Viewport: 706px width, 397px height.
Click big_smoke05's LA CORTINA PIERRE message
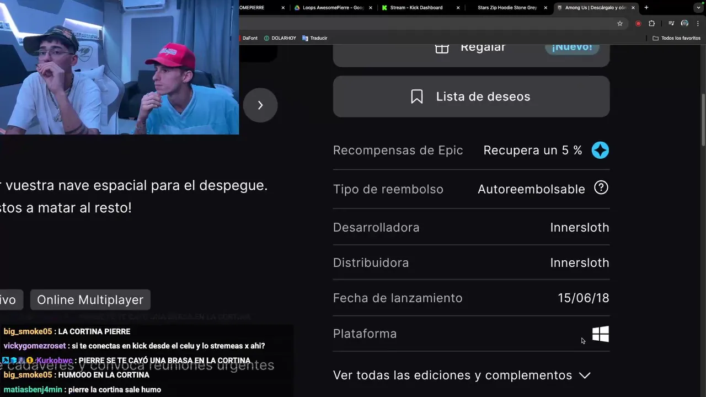click(67, 331)
